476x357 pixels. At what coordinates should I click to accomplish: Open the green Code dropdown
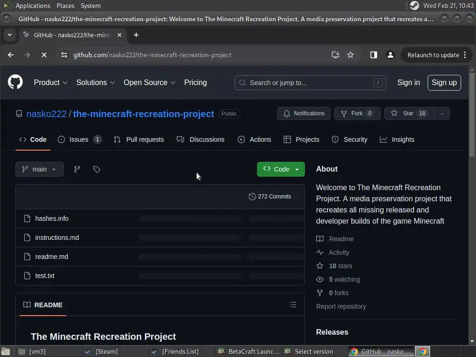281,169
